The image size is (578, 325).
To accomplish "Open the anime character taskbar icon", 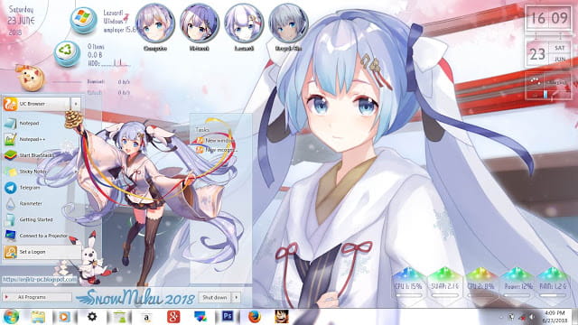I will pyautogui.click(x=281, y=317).
